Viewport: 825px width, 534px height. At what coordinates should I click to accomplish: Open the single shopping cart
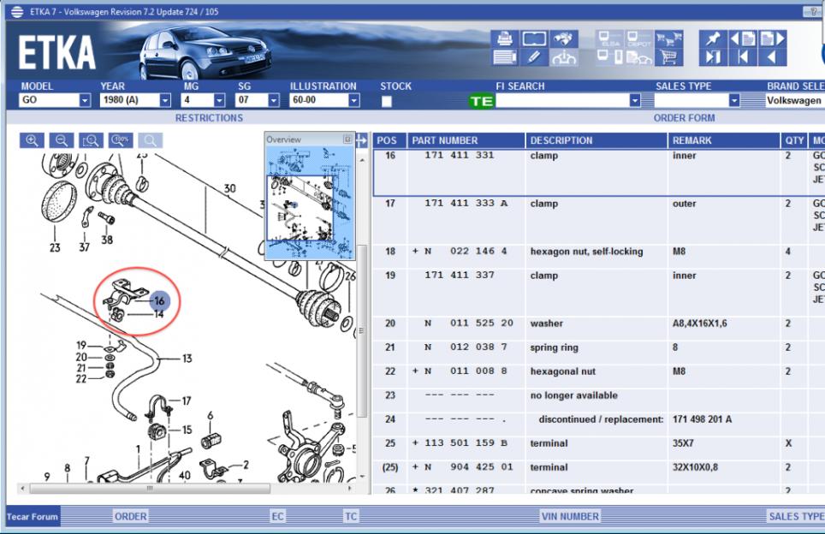click(668, 56)
